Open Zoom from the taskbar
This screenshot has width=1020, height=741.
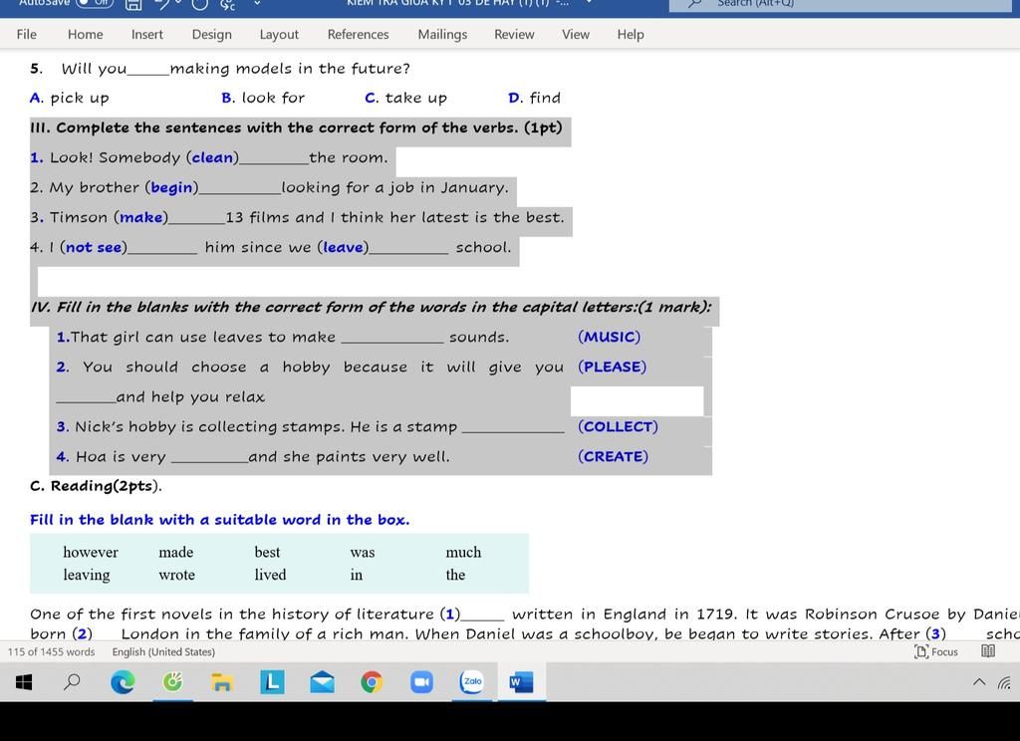tap(421, 682)
